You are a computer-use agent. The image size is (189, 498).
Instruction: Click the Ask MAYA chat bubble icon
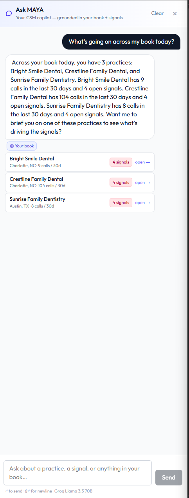(x=9, y=13)
